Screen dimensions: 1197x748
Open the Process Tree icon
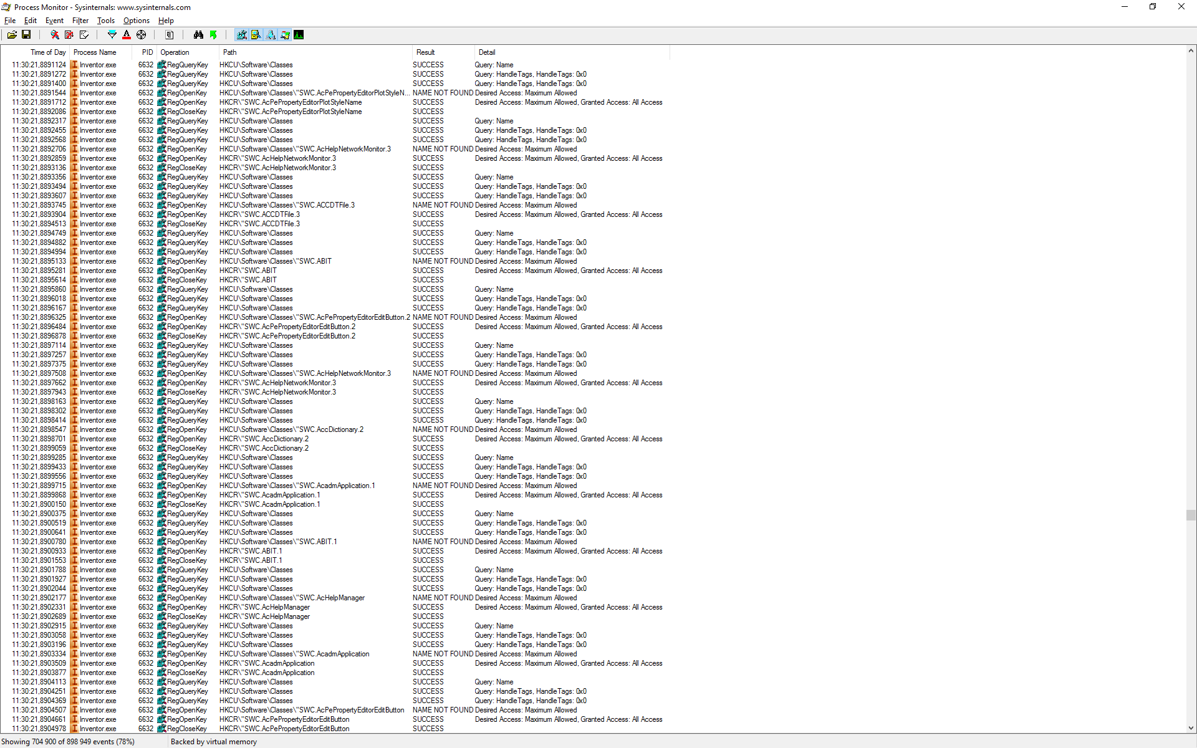pyautogui.click(x=170, y=35)
